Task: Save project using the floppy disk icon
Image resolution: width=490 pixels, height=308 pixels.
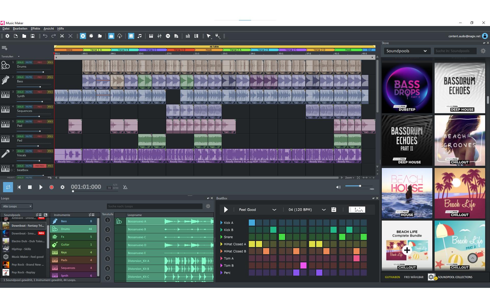Action: coord(33,36)
